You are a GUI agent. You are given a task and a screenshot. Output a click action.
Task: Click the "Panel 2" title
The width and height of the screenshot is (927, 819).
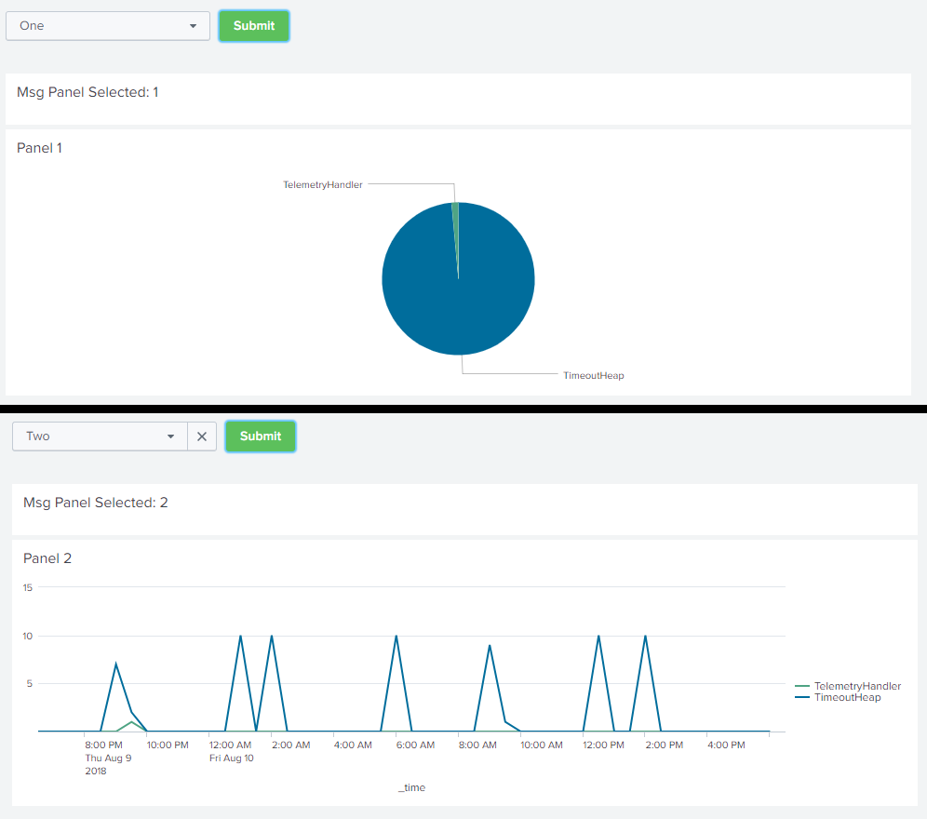point(47,558)
